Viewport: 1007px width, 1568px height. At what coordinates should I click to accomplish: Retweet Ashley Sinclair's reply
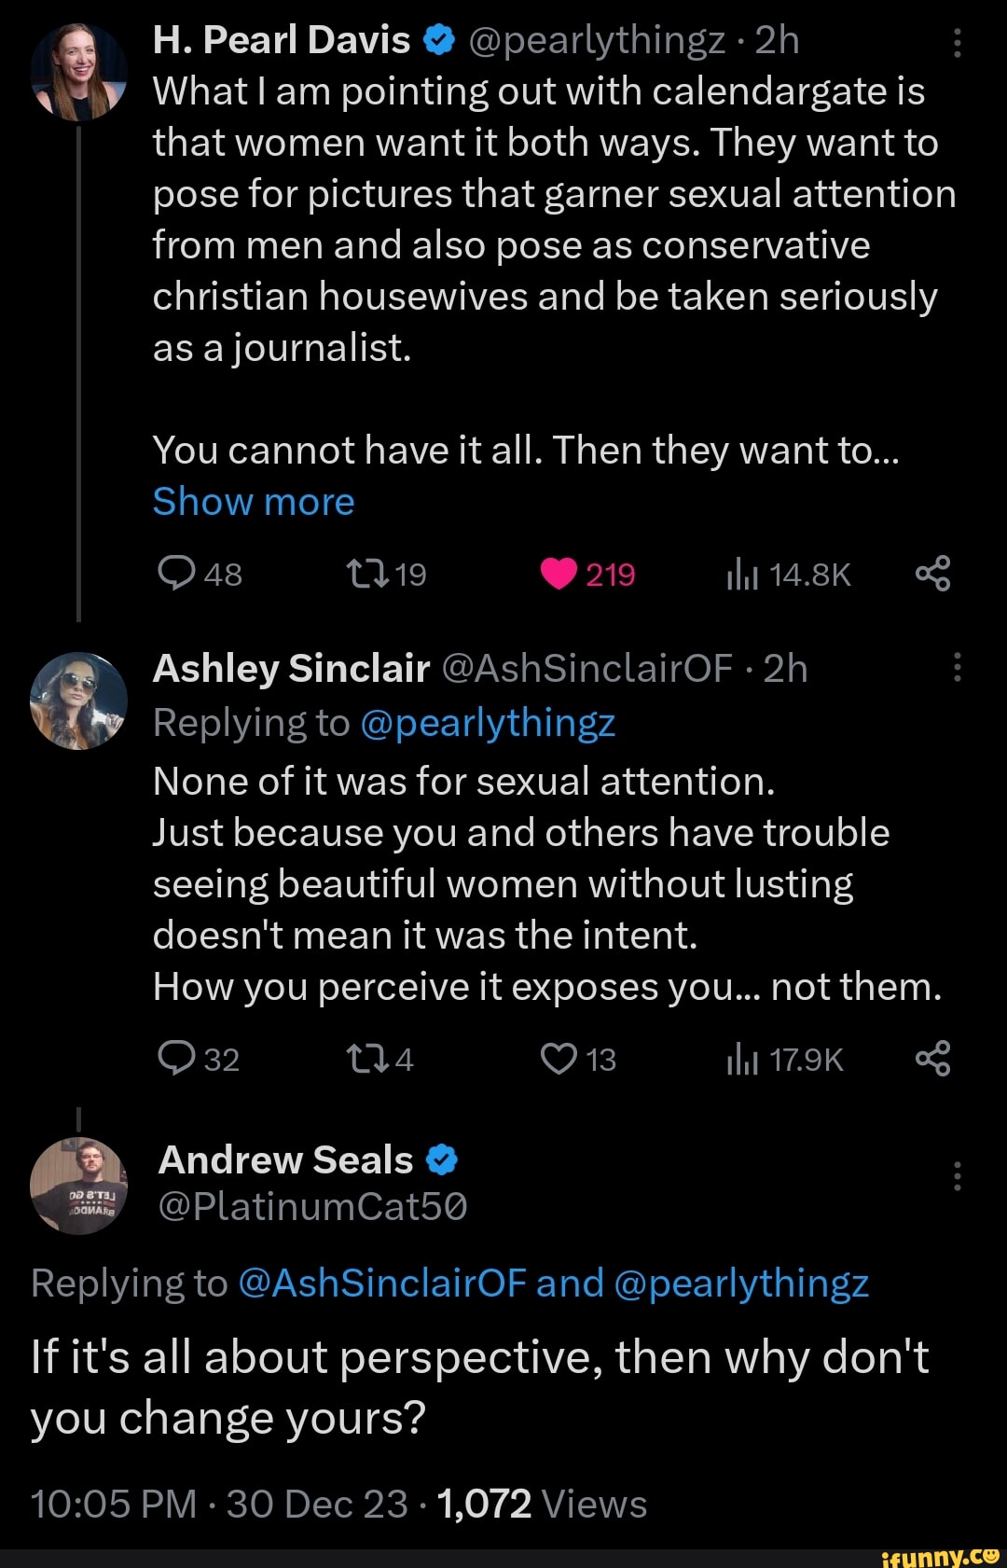tap(362, 1059)
